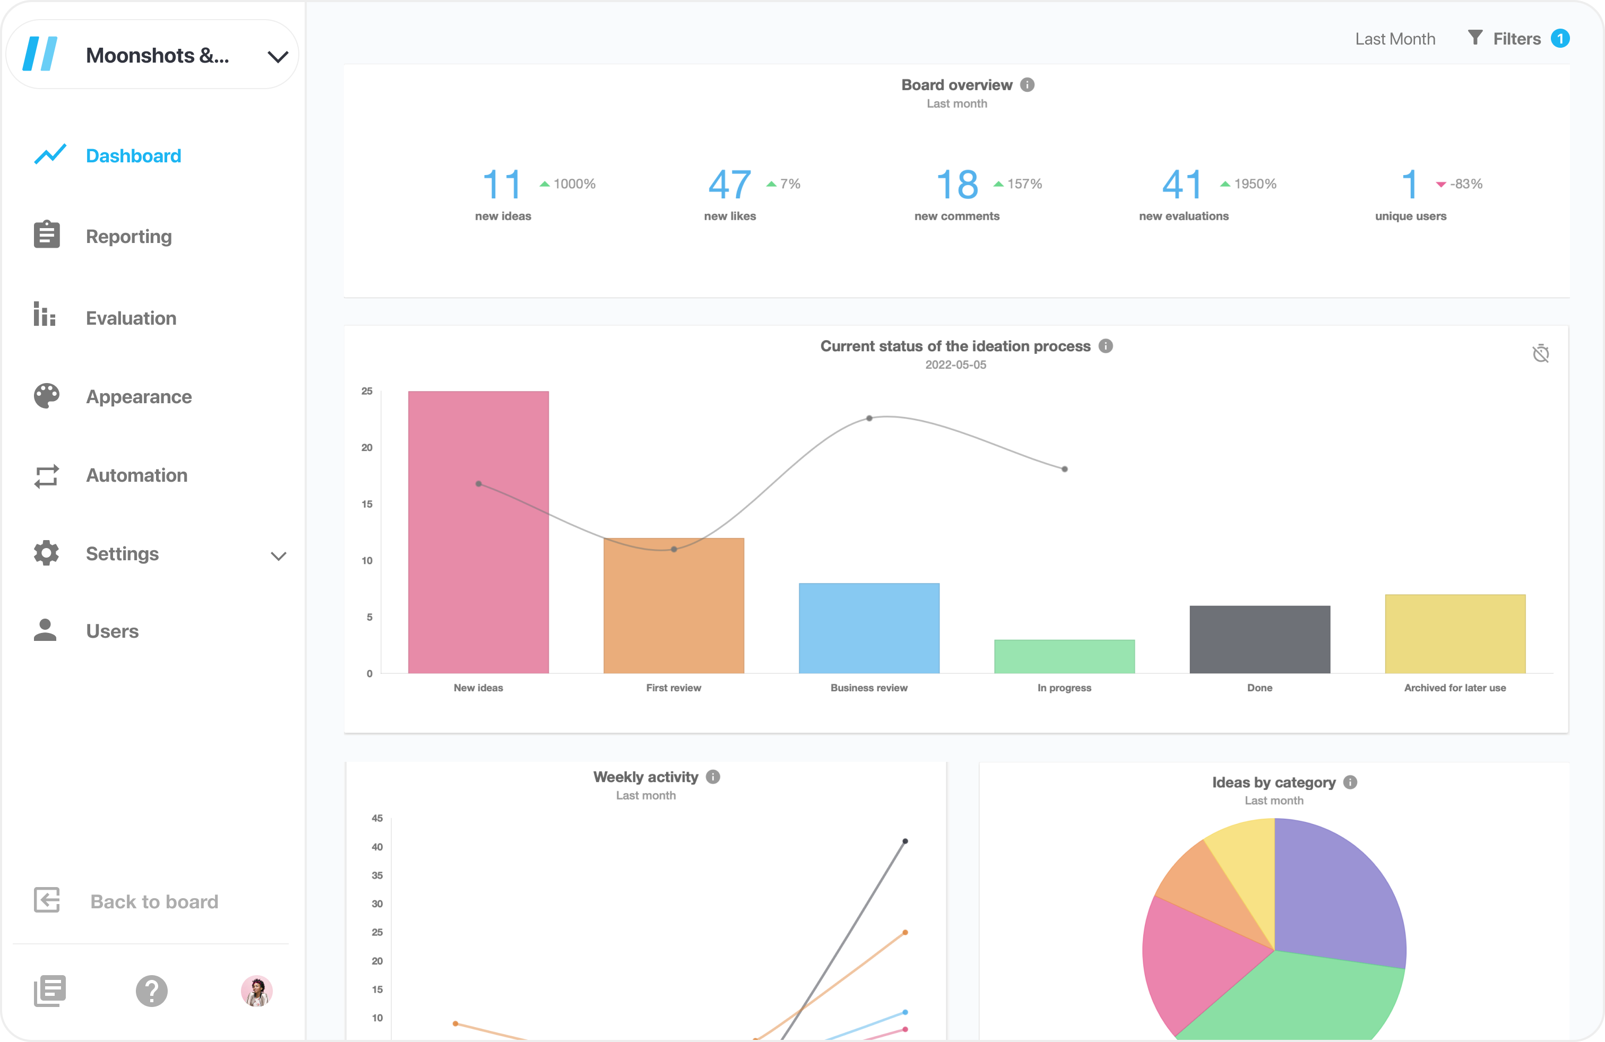Click the help question mark icon
Image resolution: width=1605 pixels, height=1042 pixels.
151,991
